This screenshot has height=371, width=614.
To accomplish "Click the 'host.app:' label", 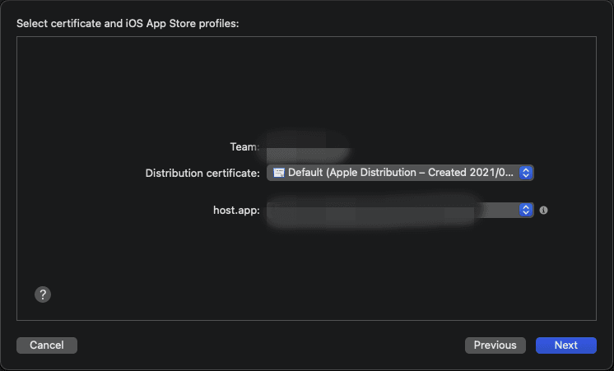I will tap(236, 210).
